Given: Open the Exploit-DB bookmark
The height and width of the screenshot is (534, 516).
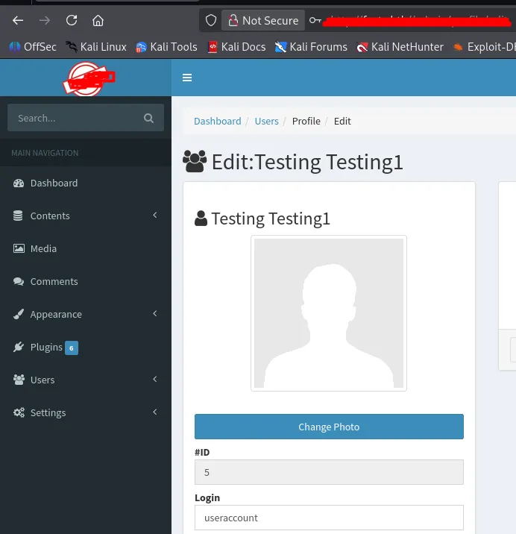Looking at the screenshot, I should point(485,47).
